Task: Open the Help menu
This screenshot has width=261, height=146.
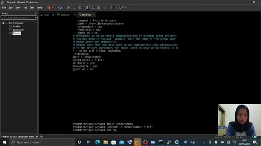Action: (40, 8)
